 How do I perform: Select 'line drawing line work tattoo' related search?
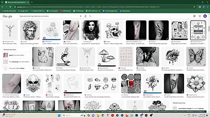(16, 62)
